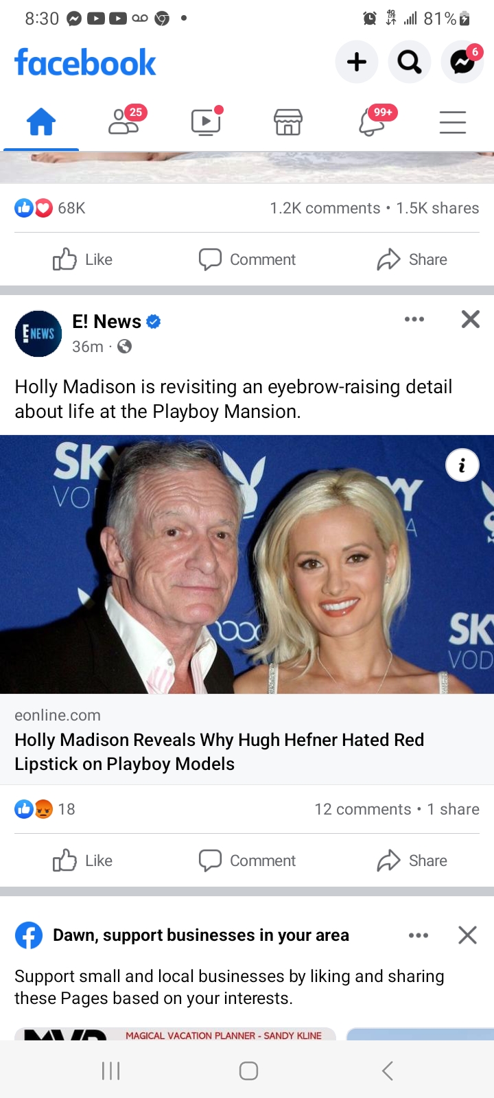Tap the search magnifier icon
This screenshot has width=494, height=1098.
(410, 62)
